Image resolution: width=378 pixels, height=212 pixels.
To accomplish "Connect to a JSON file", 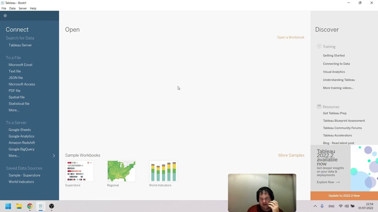I will pyautogui.click(x=16, y=78).
